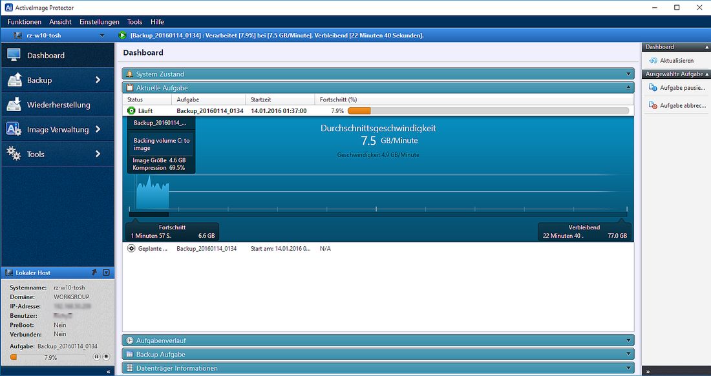This screenshot has height=376, width=711.
Task: Click the Image Verwaltung gear icon
Action: pos(14,129)
